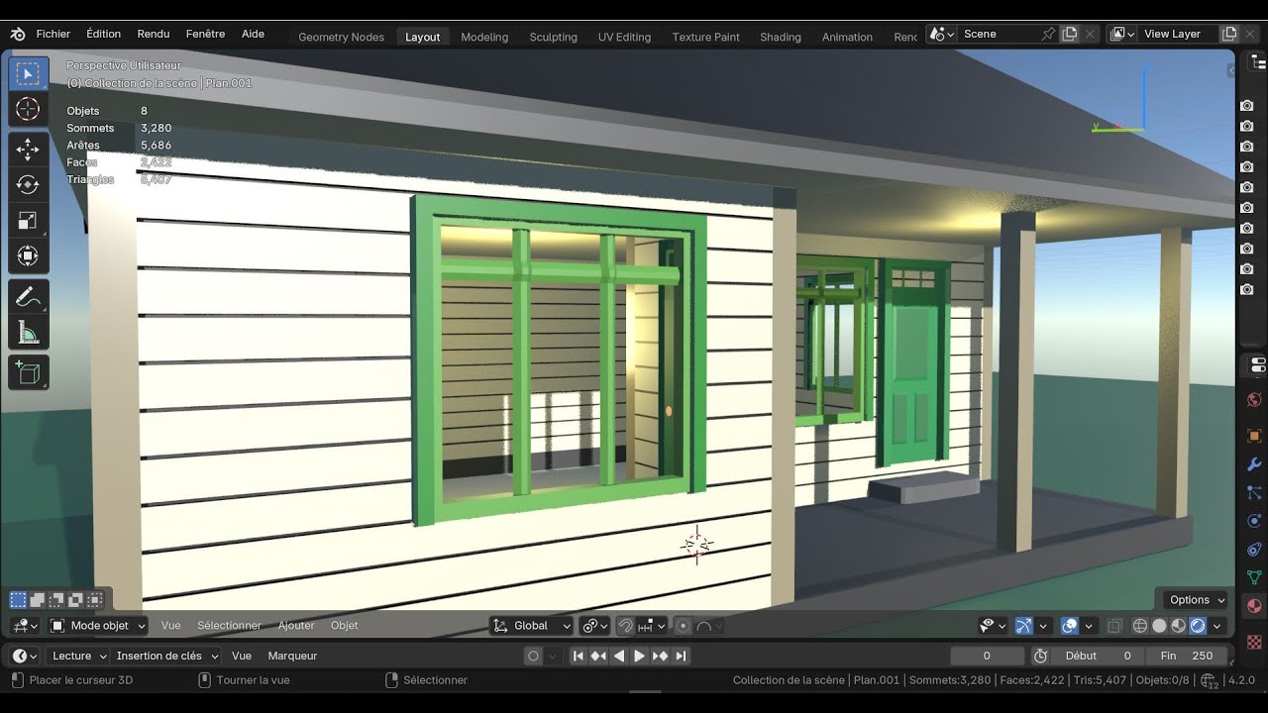Click the Blender logo menu icon
This screenshot has width=1268, height=713.
(x=18, y=34)
